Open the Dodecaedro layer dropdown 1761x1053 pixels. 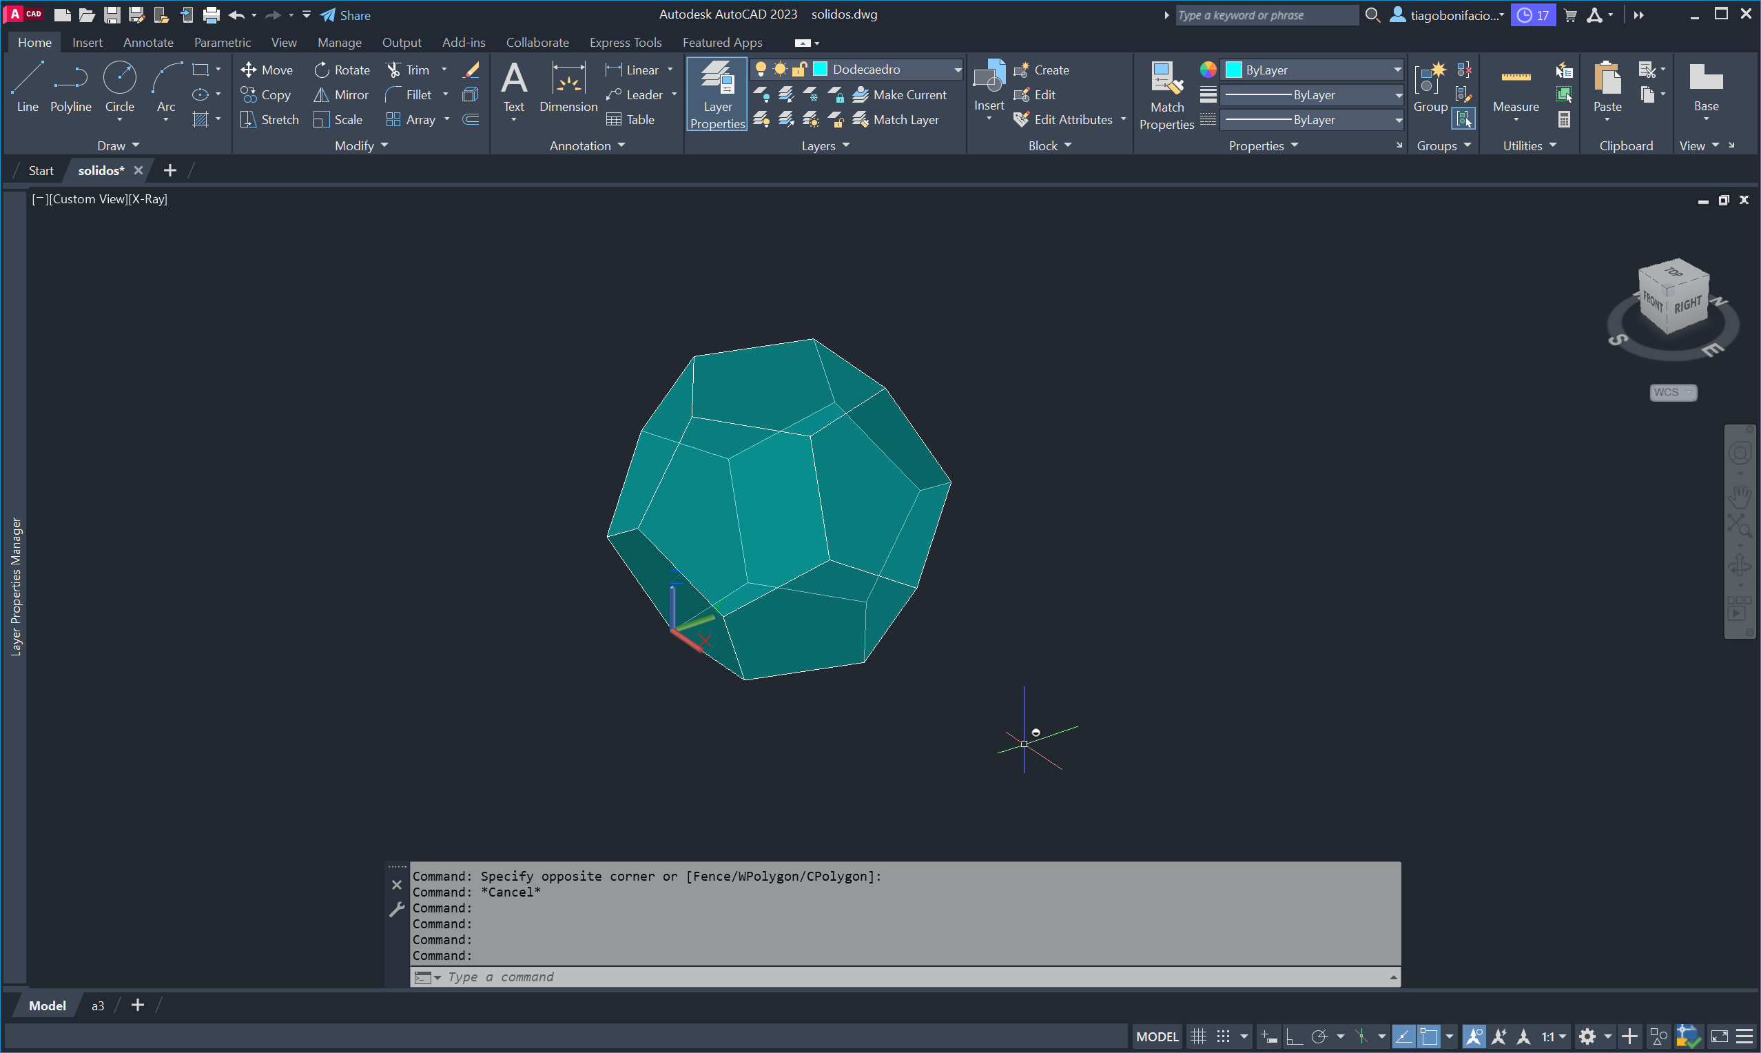[x=957, y=69]
